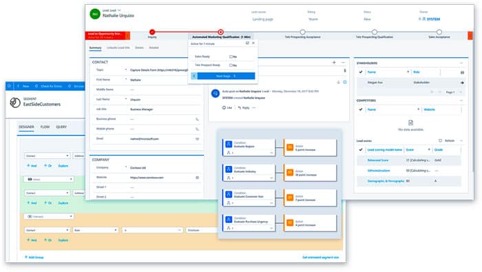
Task: Click the Next Stage button
Action: coord(227,76)
